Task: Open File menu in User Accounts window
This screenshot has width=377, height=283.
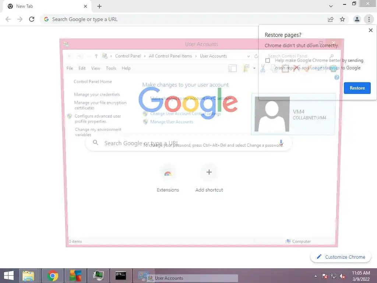Action: click(x=70, y=68)
